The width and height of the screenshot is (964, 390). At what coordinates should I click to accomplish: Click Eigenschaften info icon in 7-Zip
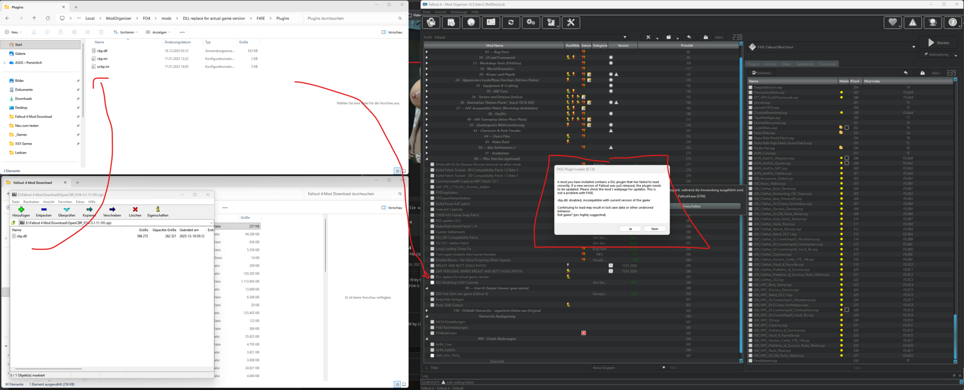158,211
